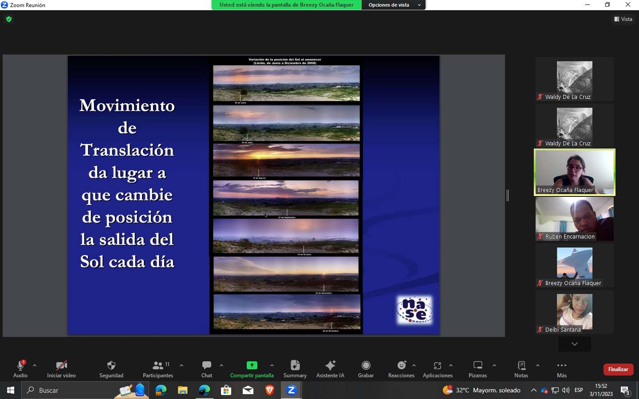
Task: Select Breezy Ocaña Flaquer highlighted video tile
Action: pyautogui.click(x=575, y=172)
